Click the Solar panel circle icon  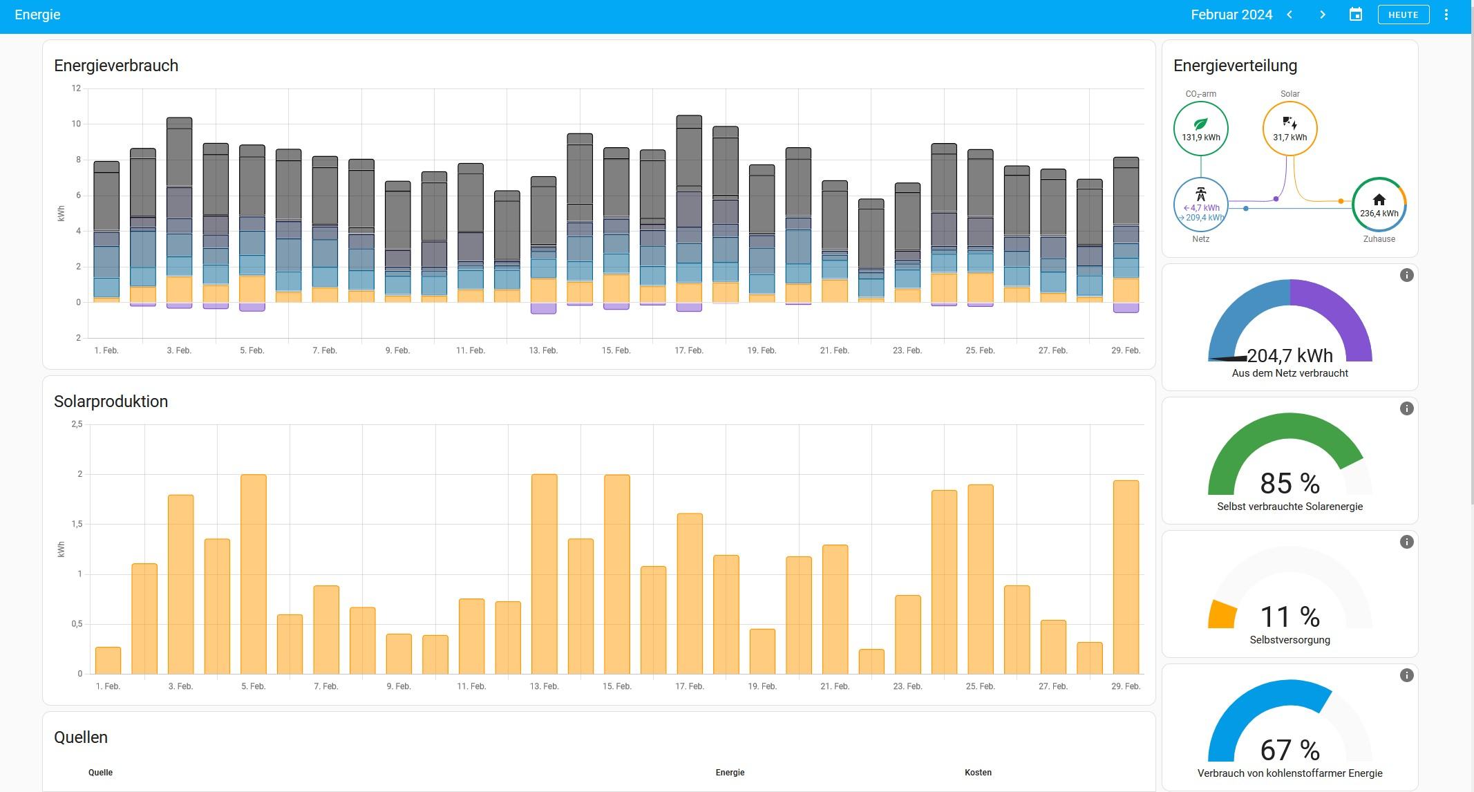point(1289,129)
